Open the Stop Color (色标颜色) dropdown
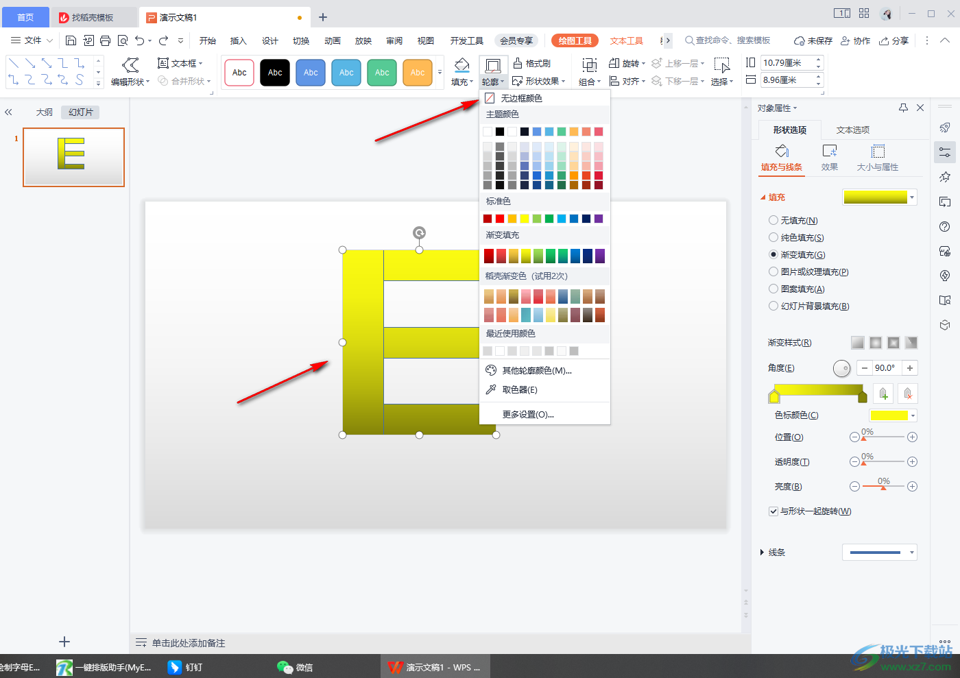 893,415
